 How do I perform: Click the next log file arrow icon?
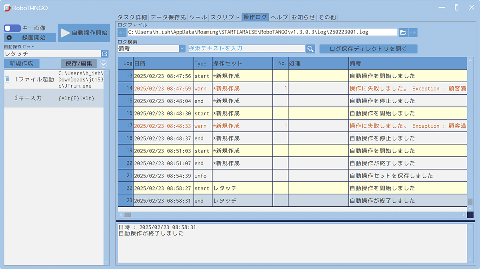(x=413, y=32)
